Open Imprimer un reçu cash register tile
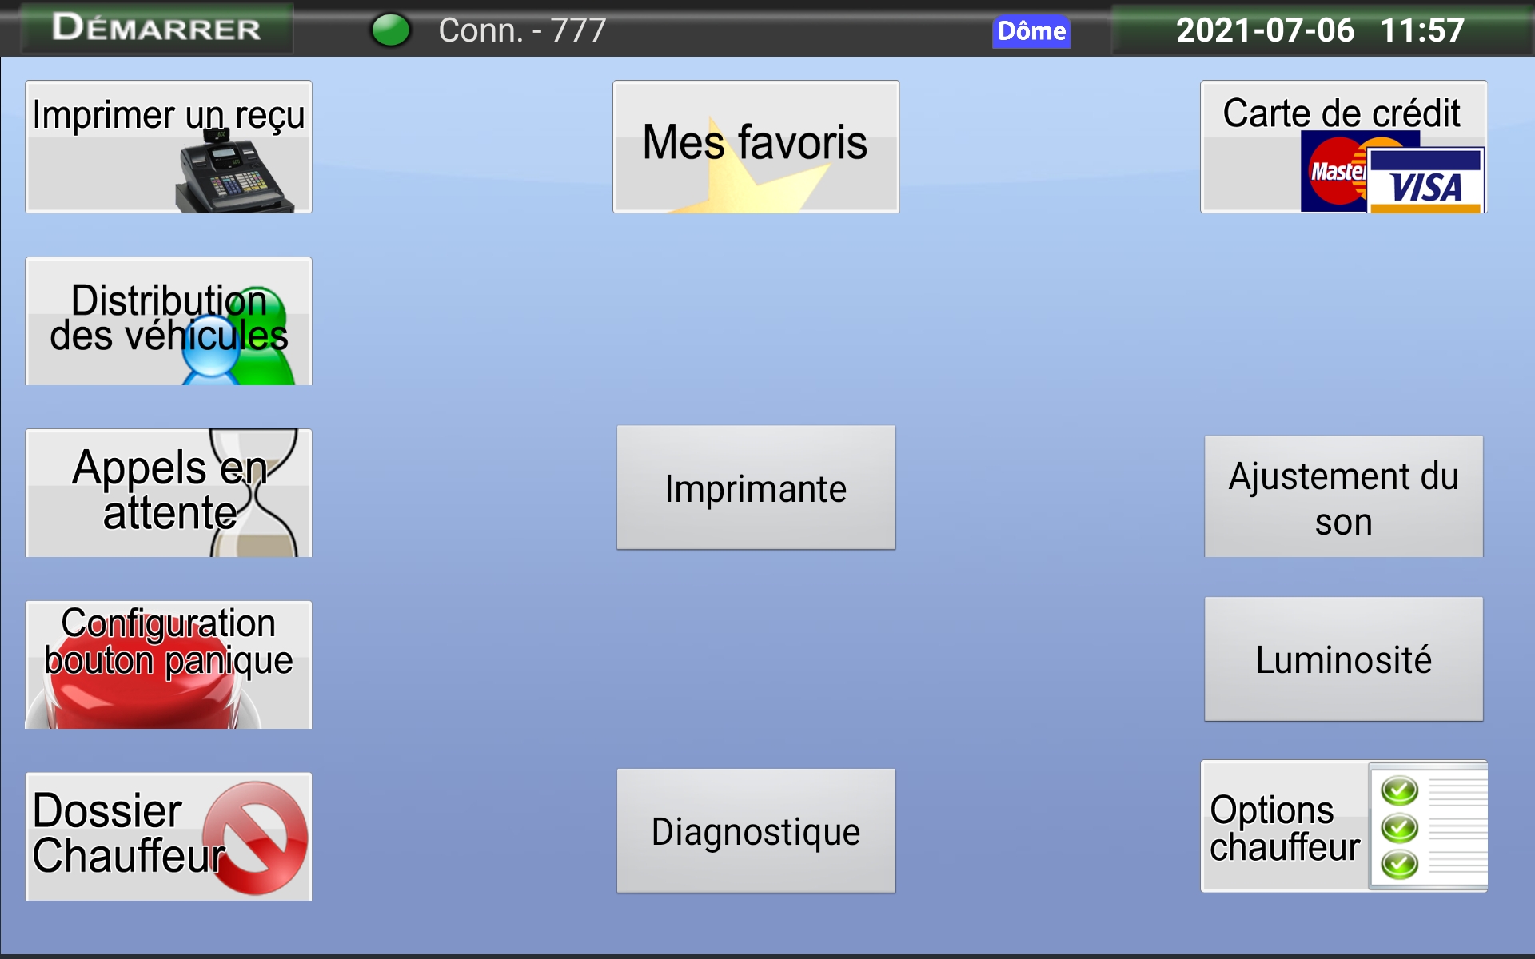This screenshot has width=1535, height=959. [x=169, y=147]
